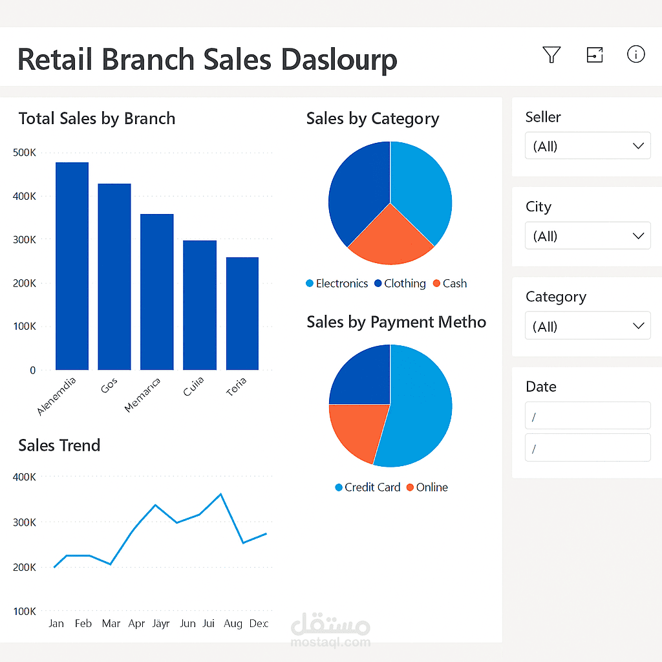Click the 'Sales by Payment Metho' title

[396, 322]
